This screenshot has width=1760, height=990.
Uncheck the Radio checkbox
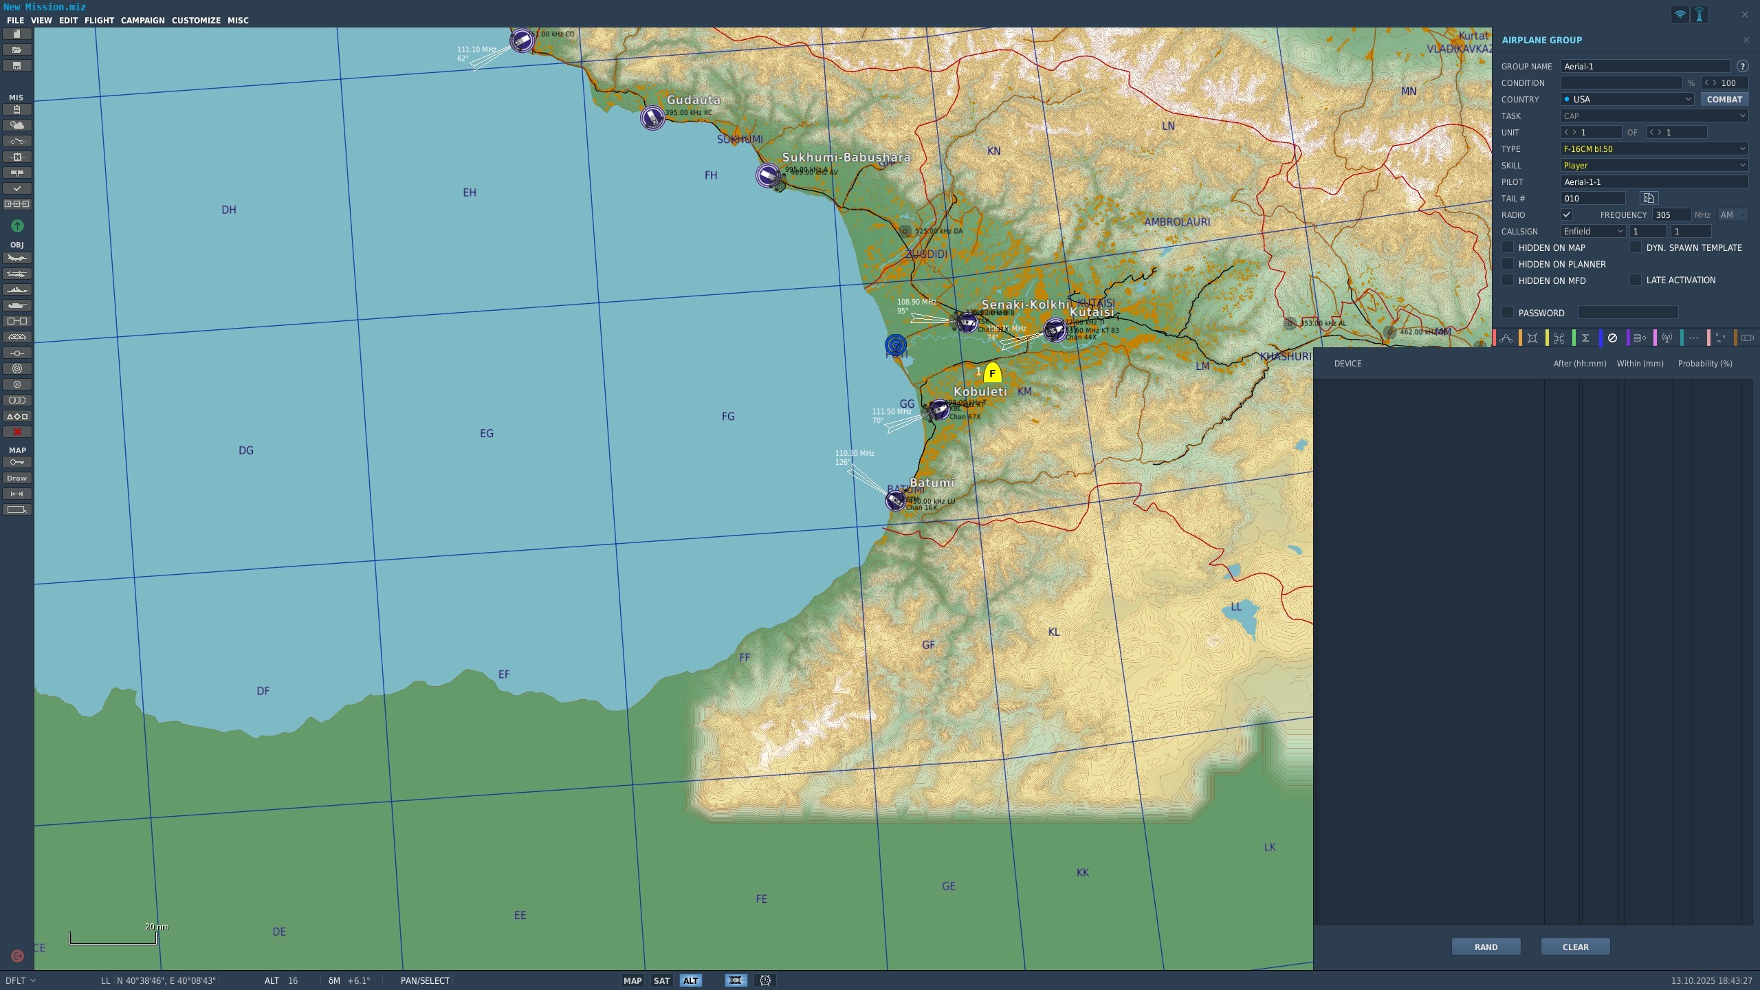pyautogui.click(x=1567, y=214)
